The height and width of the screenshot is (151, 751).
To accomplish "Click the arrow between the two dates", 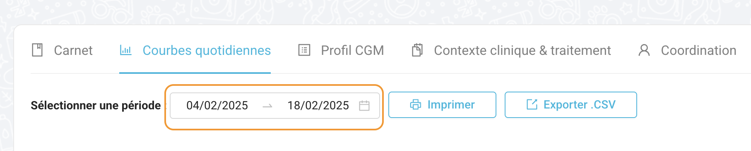I will tap(267, 106).
